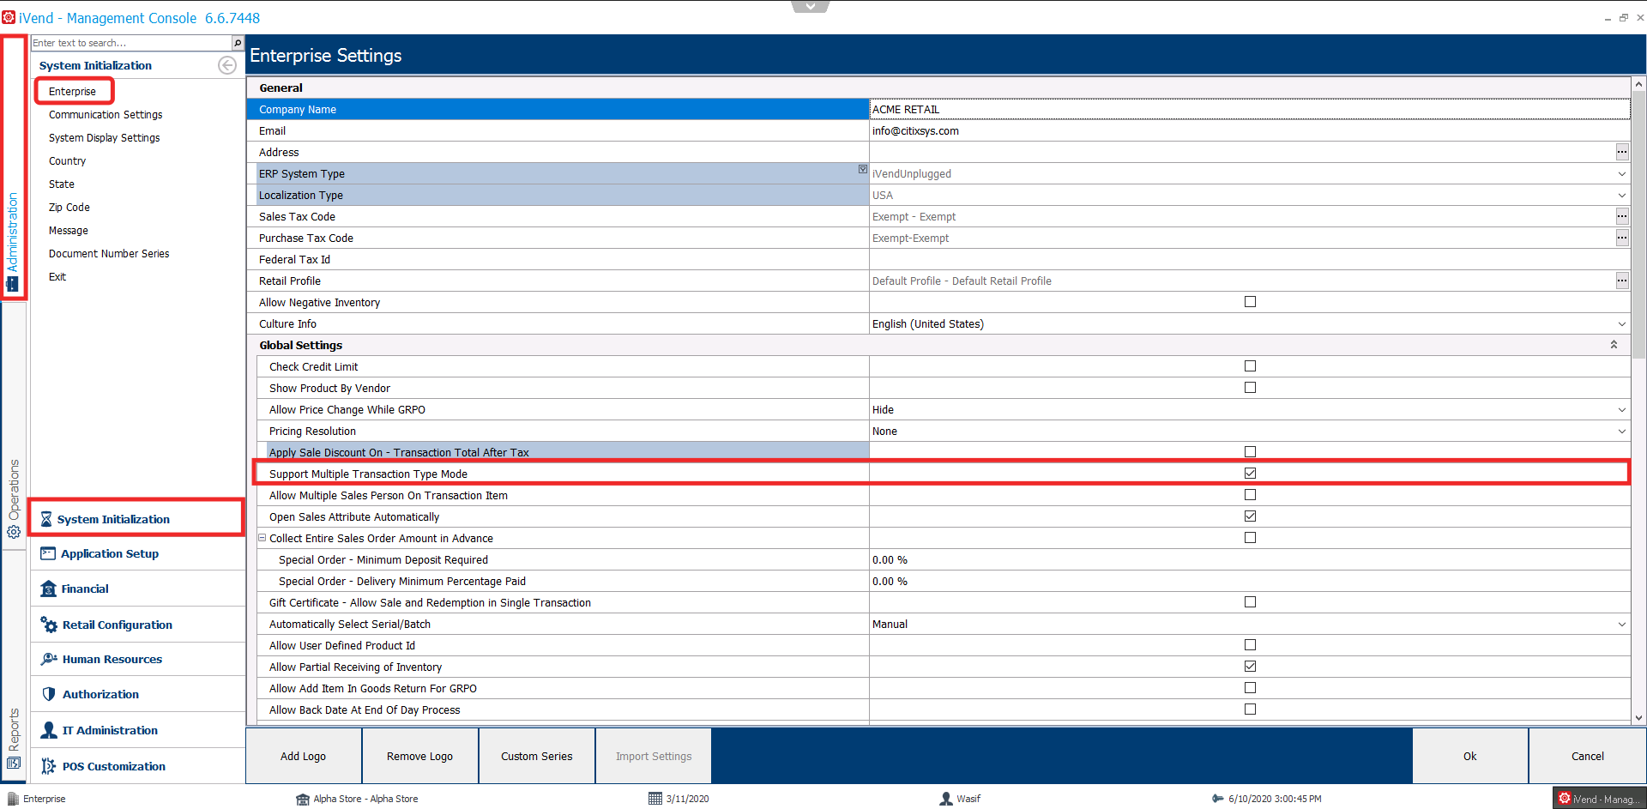Viewport: 1647px width, 809px height.
Task: Expand the top center pull-down chevron
Action: pos(811,6)
